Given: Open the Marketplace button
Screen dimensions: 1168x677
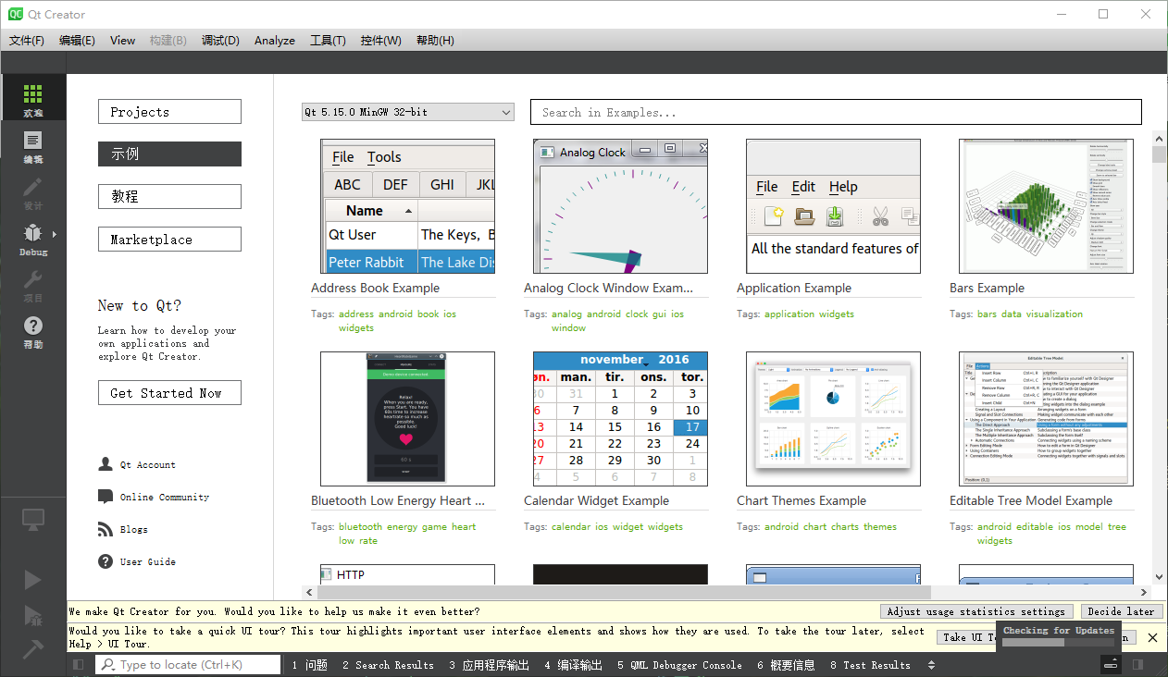Looking at the screenshot, I should pos(169,240).
